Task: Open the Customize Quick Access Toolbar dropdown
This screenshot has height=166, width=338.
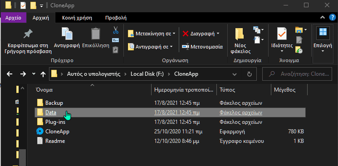Action: tap(41, 6)
